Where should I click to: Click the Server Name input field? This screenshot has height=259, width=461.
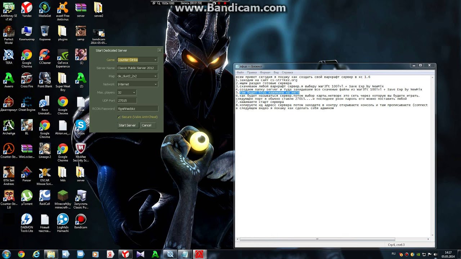point(138,68)
